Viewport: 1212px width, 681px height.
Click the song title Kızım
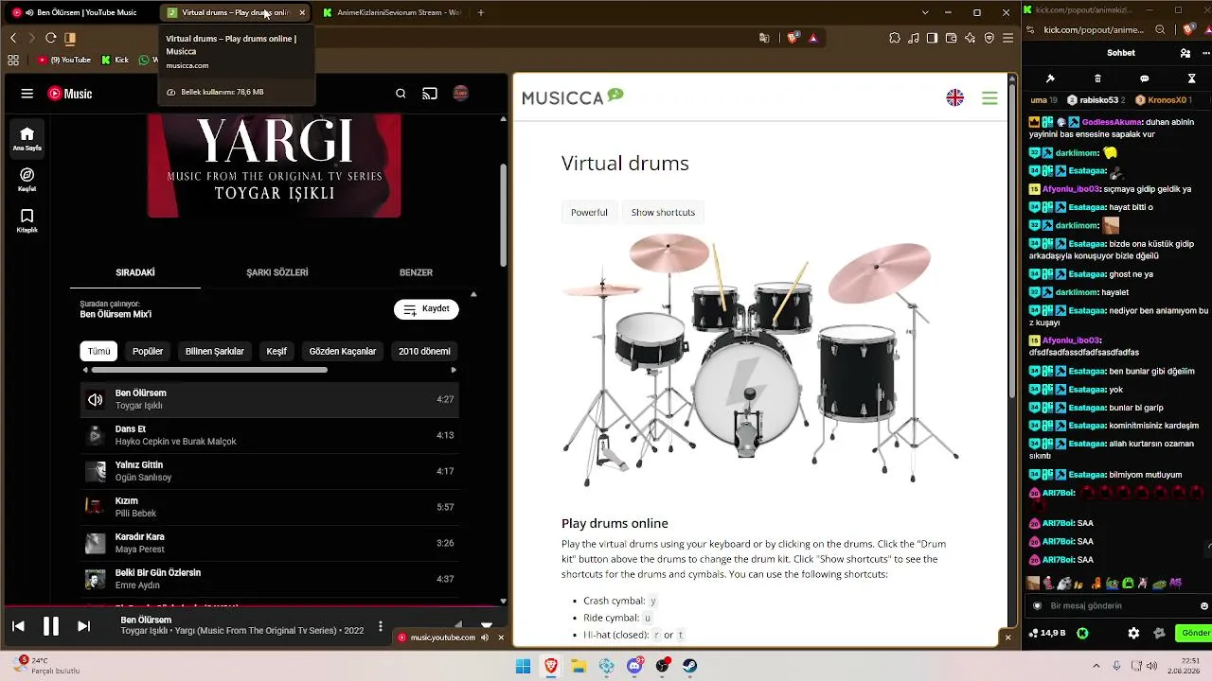pyautogui.click(x=127, y=500)
